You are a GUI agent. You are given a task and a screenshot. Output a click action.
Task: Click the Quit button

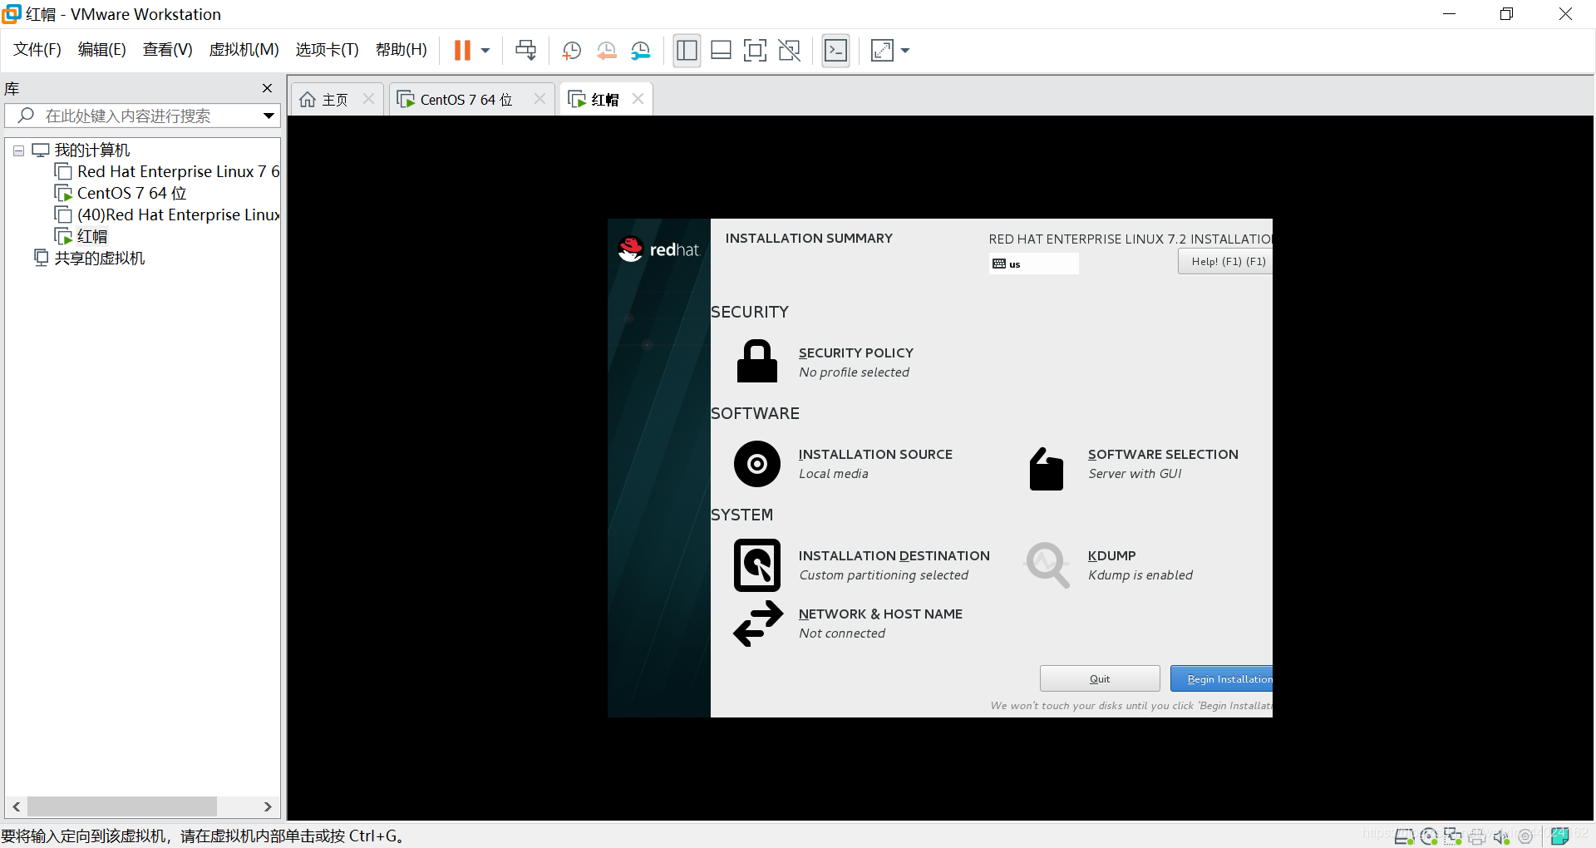click(x=1099, y=678)
